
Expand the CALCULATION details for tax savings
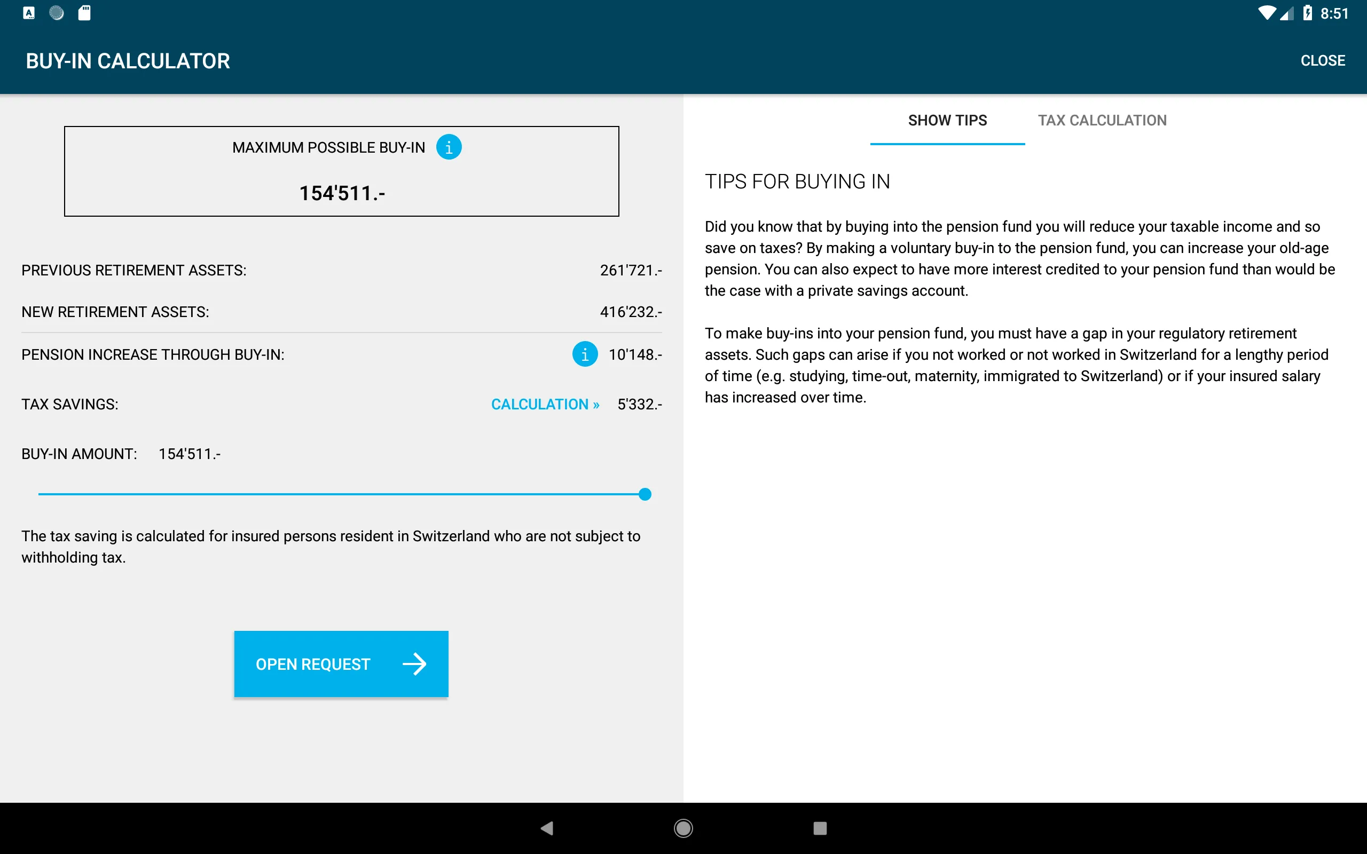pyautogui.click(x=546, y=405)
